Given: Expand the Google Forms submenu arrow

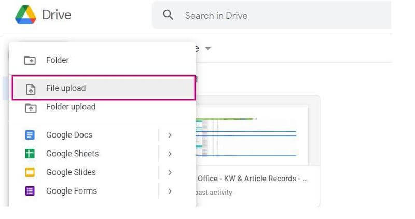Looking at the screenshot, I should [x=170, y=191].
